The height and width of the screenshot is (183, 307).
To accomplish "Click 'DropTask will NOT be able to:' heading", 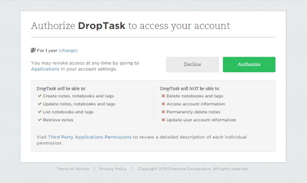I will tap(190, 89).
